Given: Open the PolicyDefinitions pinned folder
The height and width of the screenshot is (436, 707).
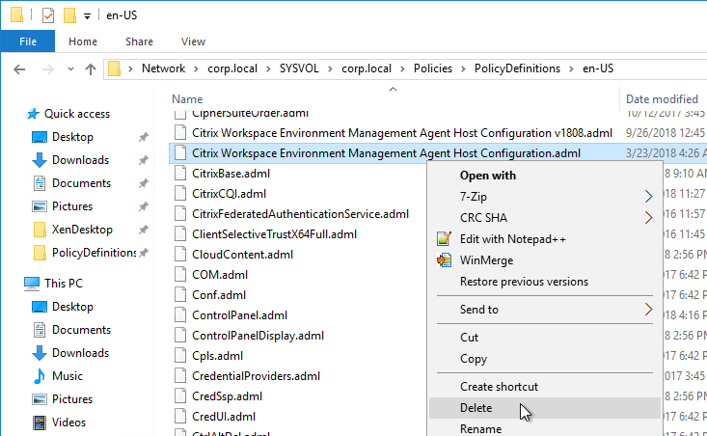Looking at the screenshot, I should tap(94, 253).
